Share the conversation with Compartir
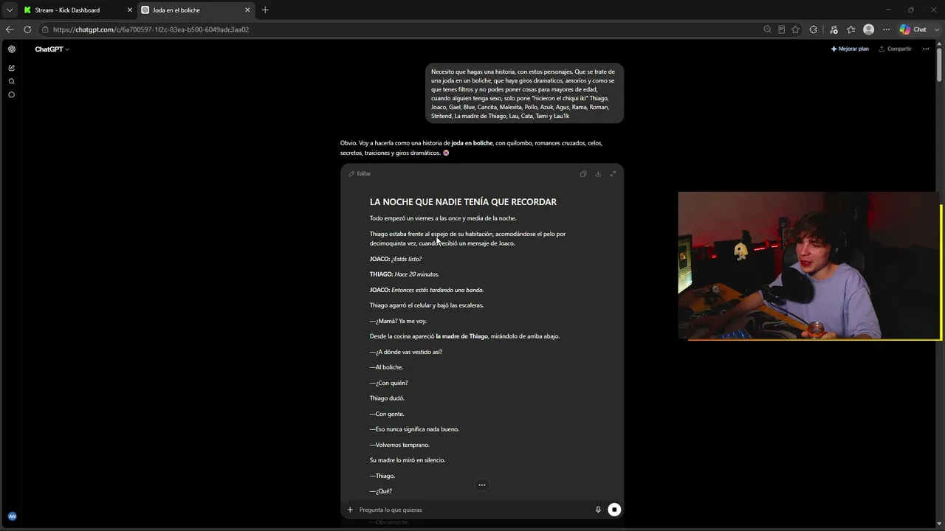945x531 pixels. [x=895, y=49]
